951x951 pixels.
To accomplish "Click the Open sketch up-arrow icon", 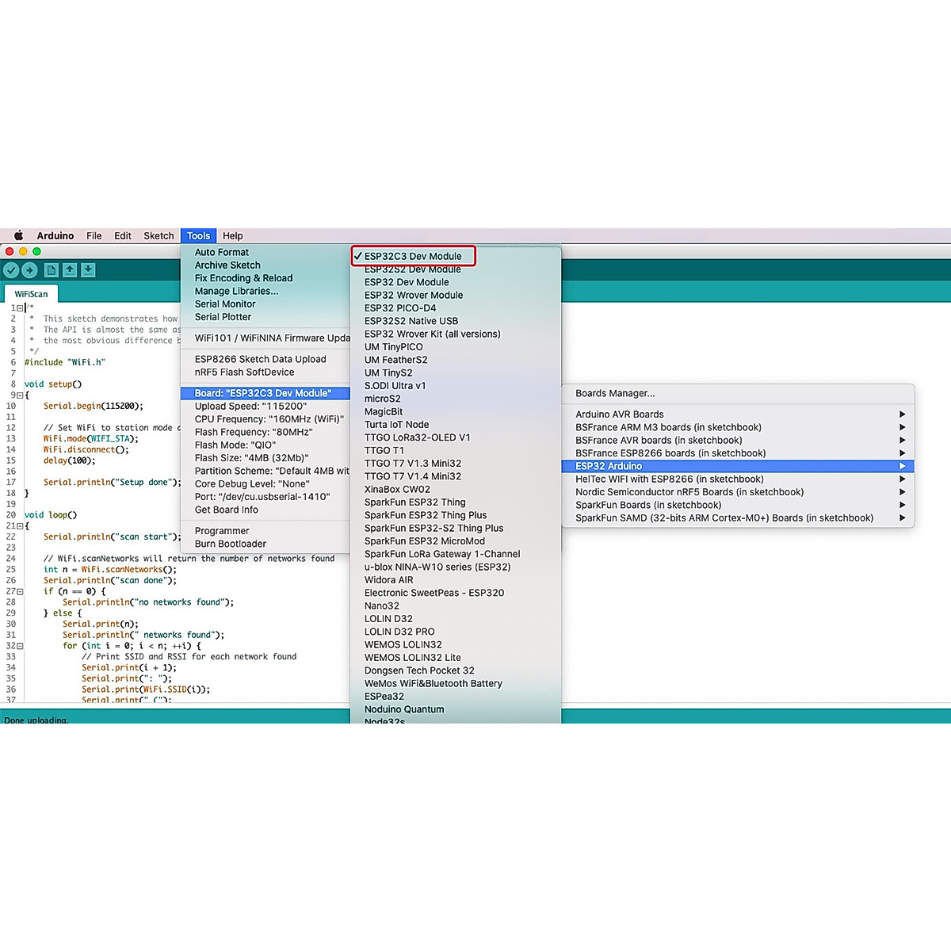I will 70,270.
